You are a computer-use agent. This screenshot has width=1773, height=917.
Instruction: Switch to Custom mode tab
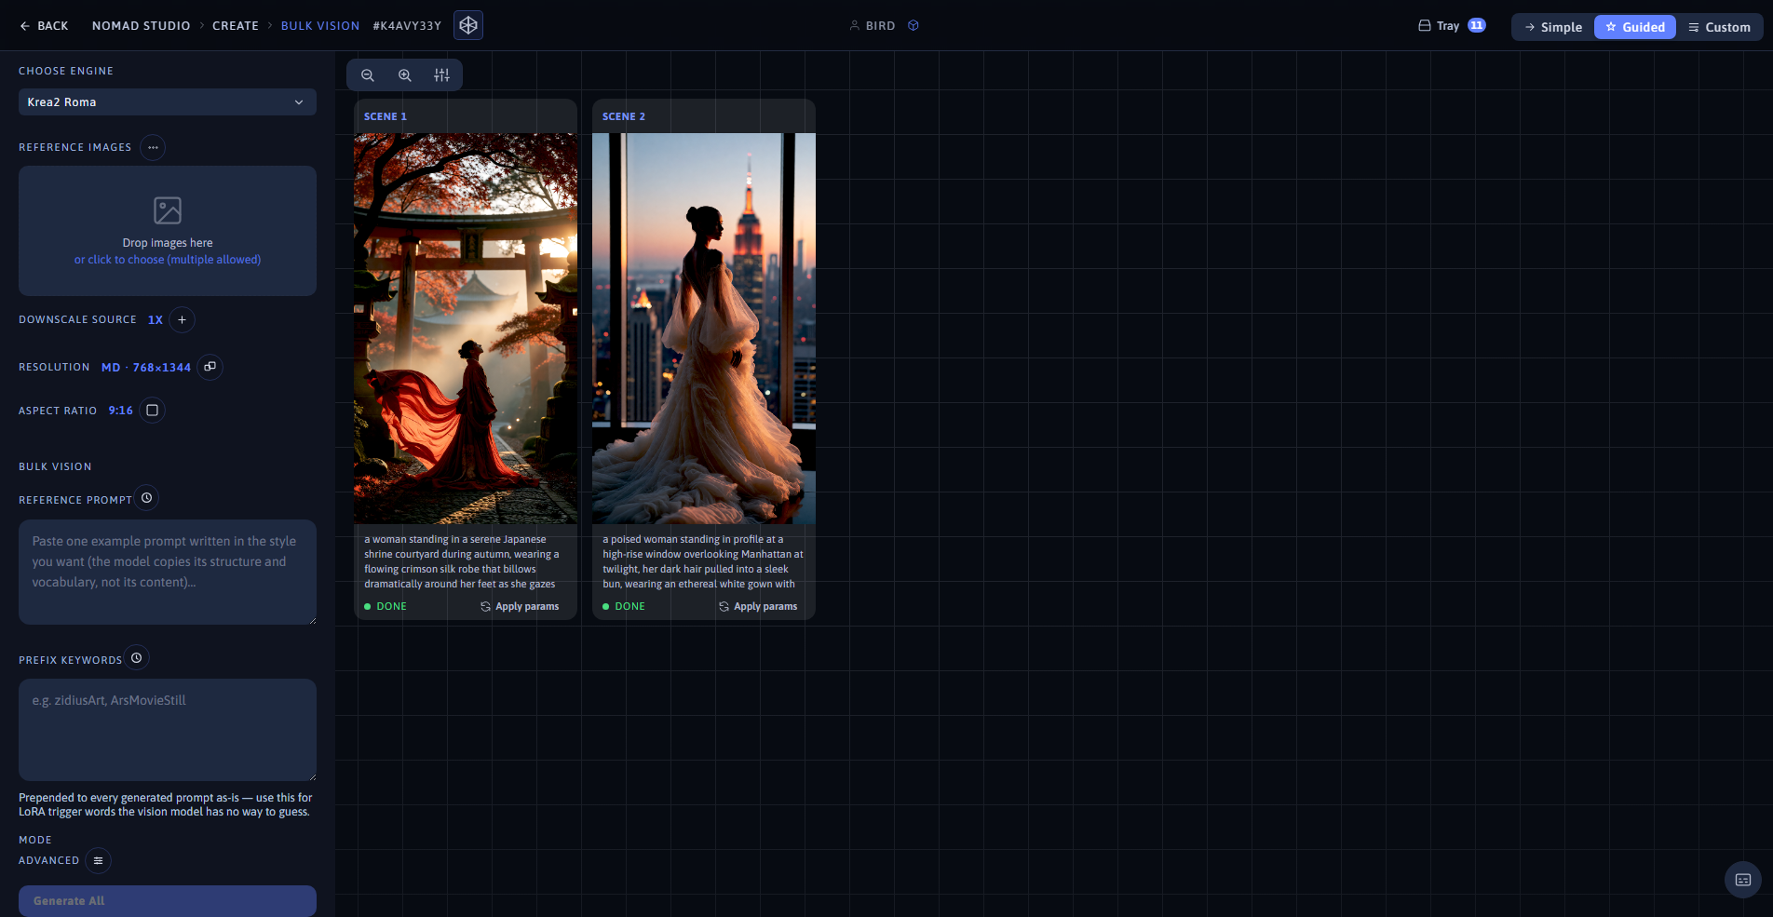click(1719, 27)
